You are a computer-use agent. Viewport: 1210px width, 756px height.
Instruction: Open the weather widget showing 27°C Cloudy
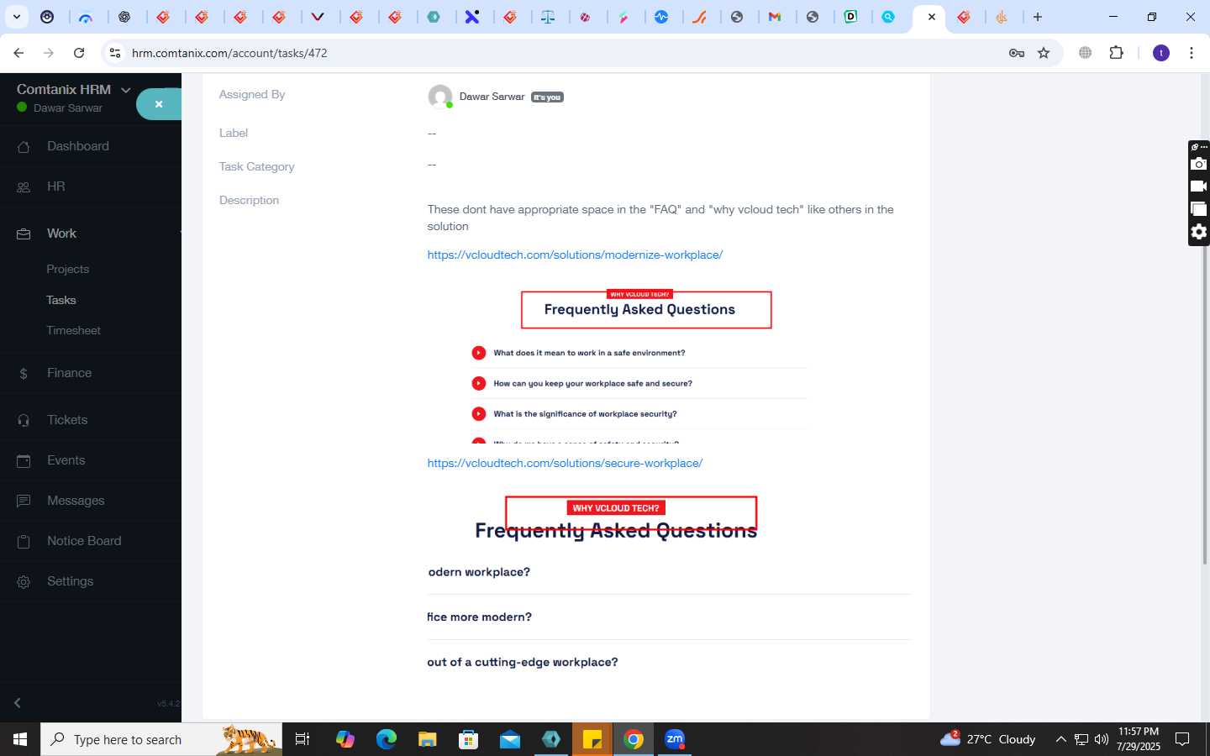[x=988, y=739]
